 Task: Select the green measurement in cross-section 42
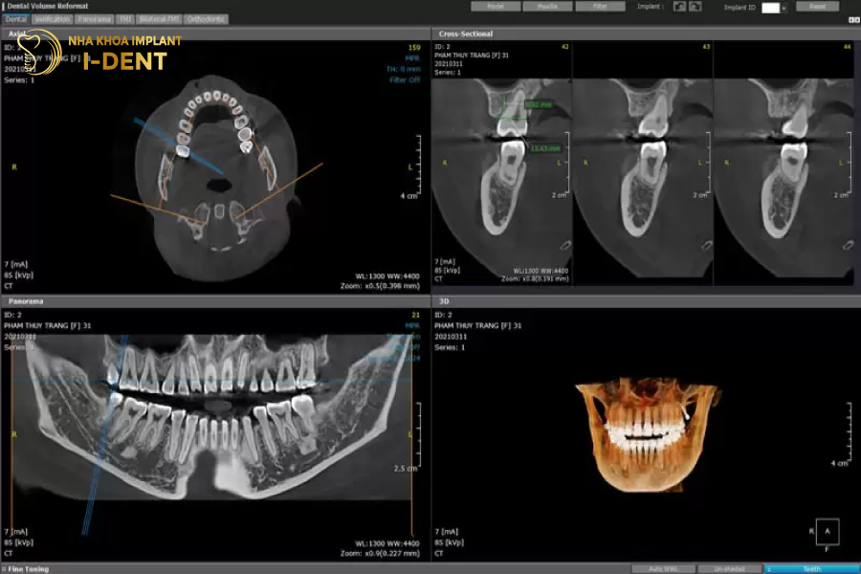click(x=508, y=109)
